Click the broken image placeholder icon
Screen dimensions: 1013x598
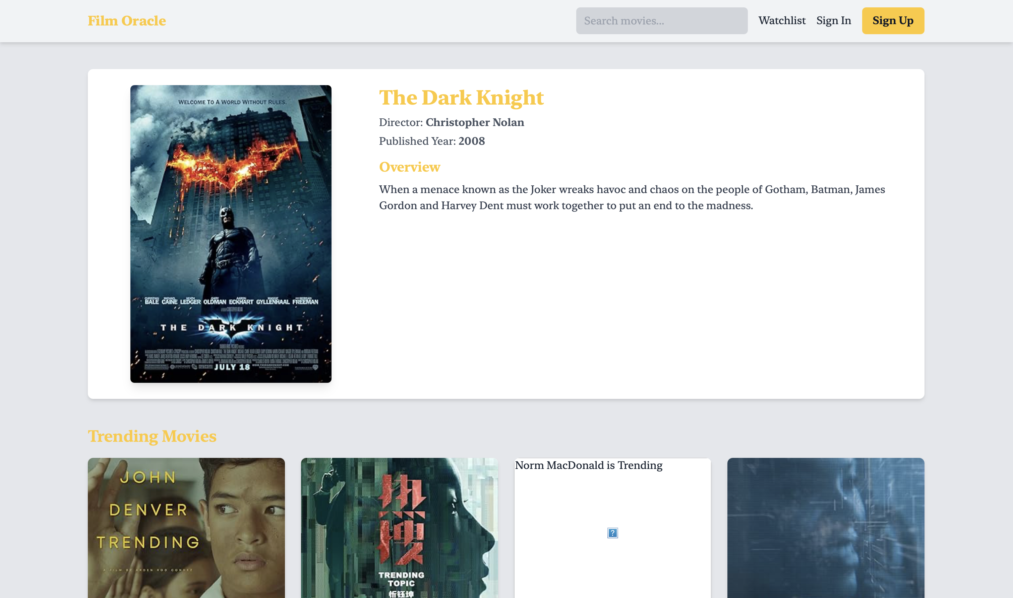pos(612,533)
